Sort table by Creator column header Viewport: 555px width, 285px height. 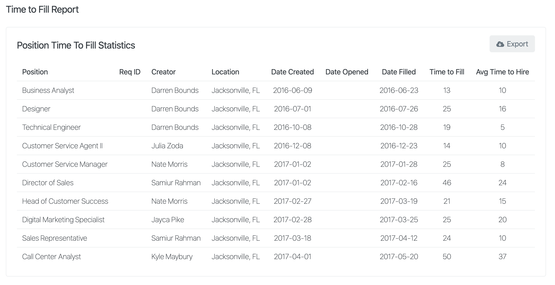click(x=163, y=72)
